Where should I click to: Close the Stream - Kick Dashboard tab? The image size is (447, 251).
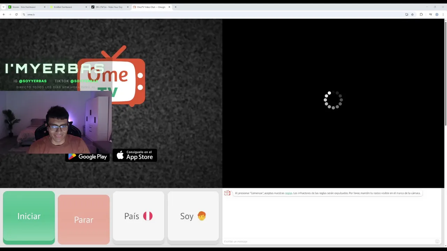[x=45, y=7]
